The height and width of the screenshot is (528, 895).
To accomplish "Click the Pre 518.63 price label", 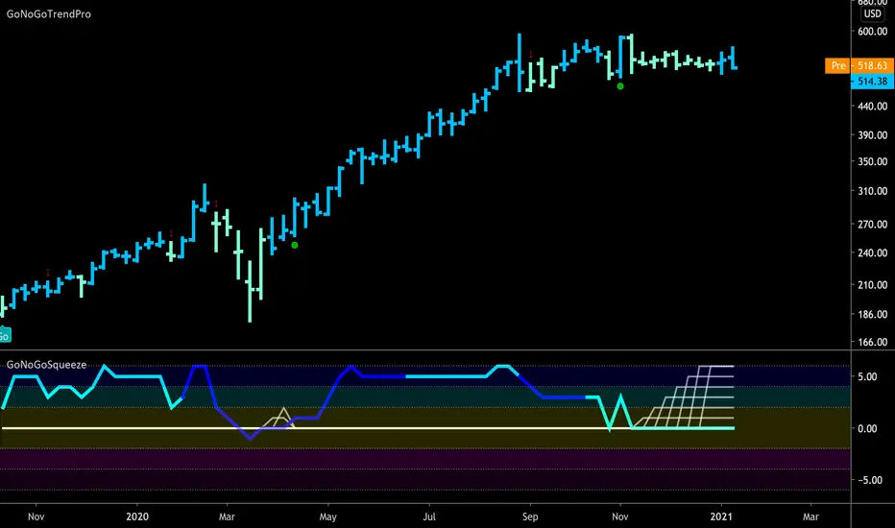I will click(x=859, y=65).
